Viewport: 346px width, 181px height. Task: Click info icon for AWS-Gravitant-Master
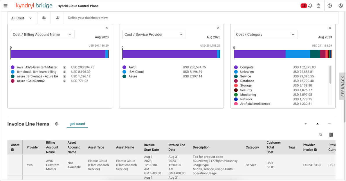click(x=64, y=67)
